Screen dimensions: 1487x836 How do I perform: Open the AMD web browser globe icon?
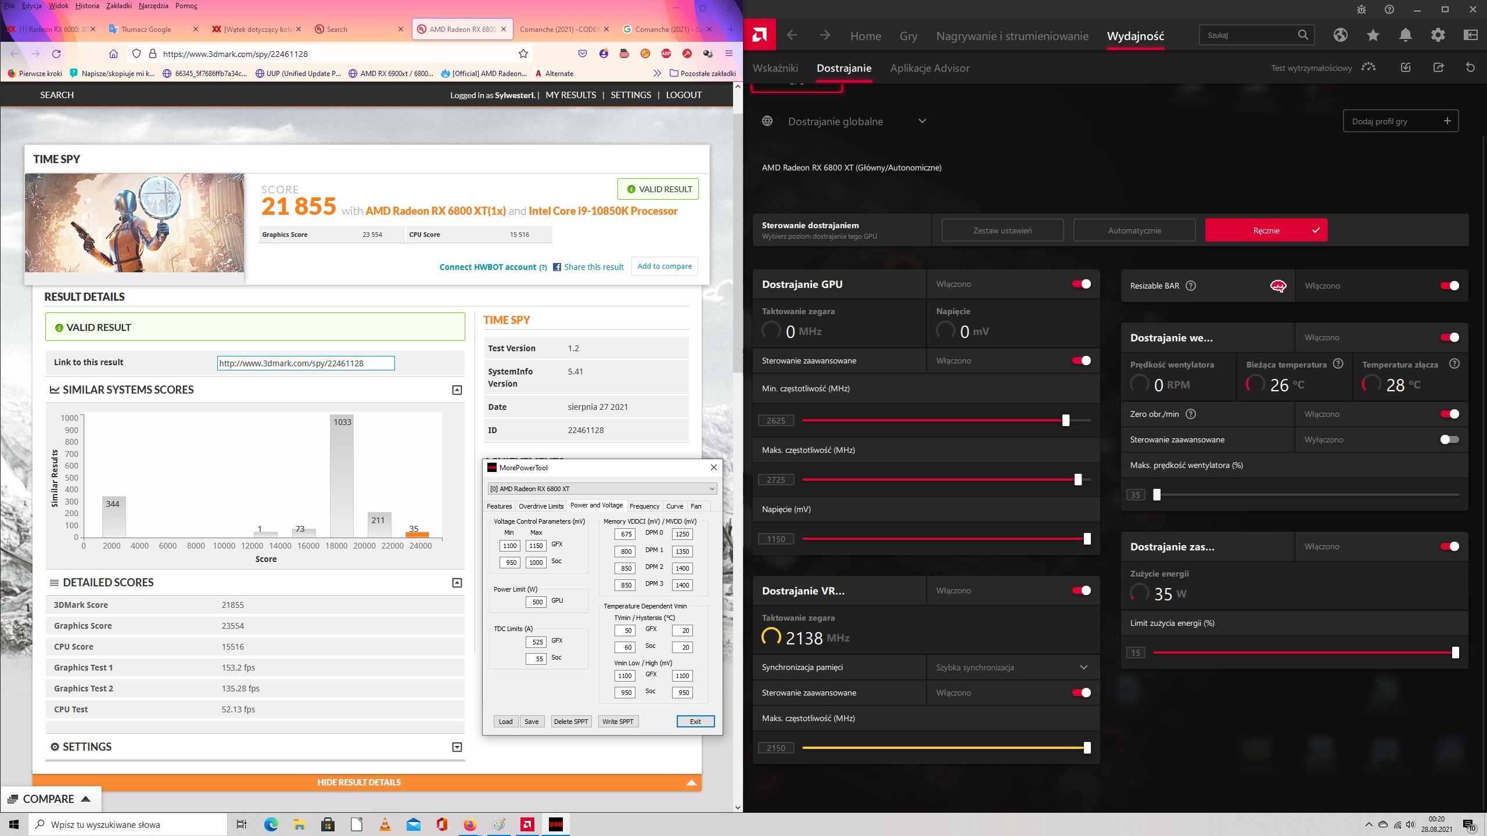(1340, 35)
